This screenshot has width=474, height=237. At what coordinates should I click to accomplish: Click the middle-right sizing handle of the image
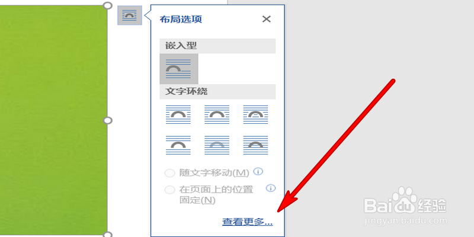coord(108,121)
